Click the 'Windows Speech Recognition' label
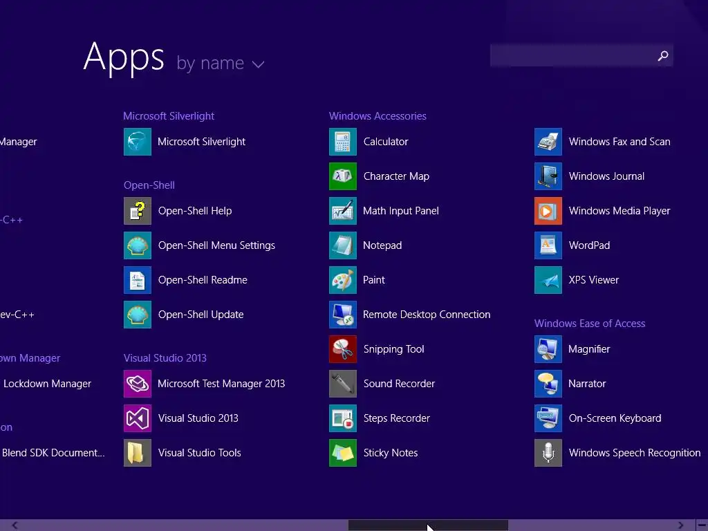Screen dimensions: 708x531 click(635, 453)
